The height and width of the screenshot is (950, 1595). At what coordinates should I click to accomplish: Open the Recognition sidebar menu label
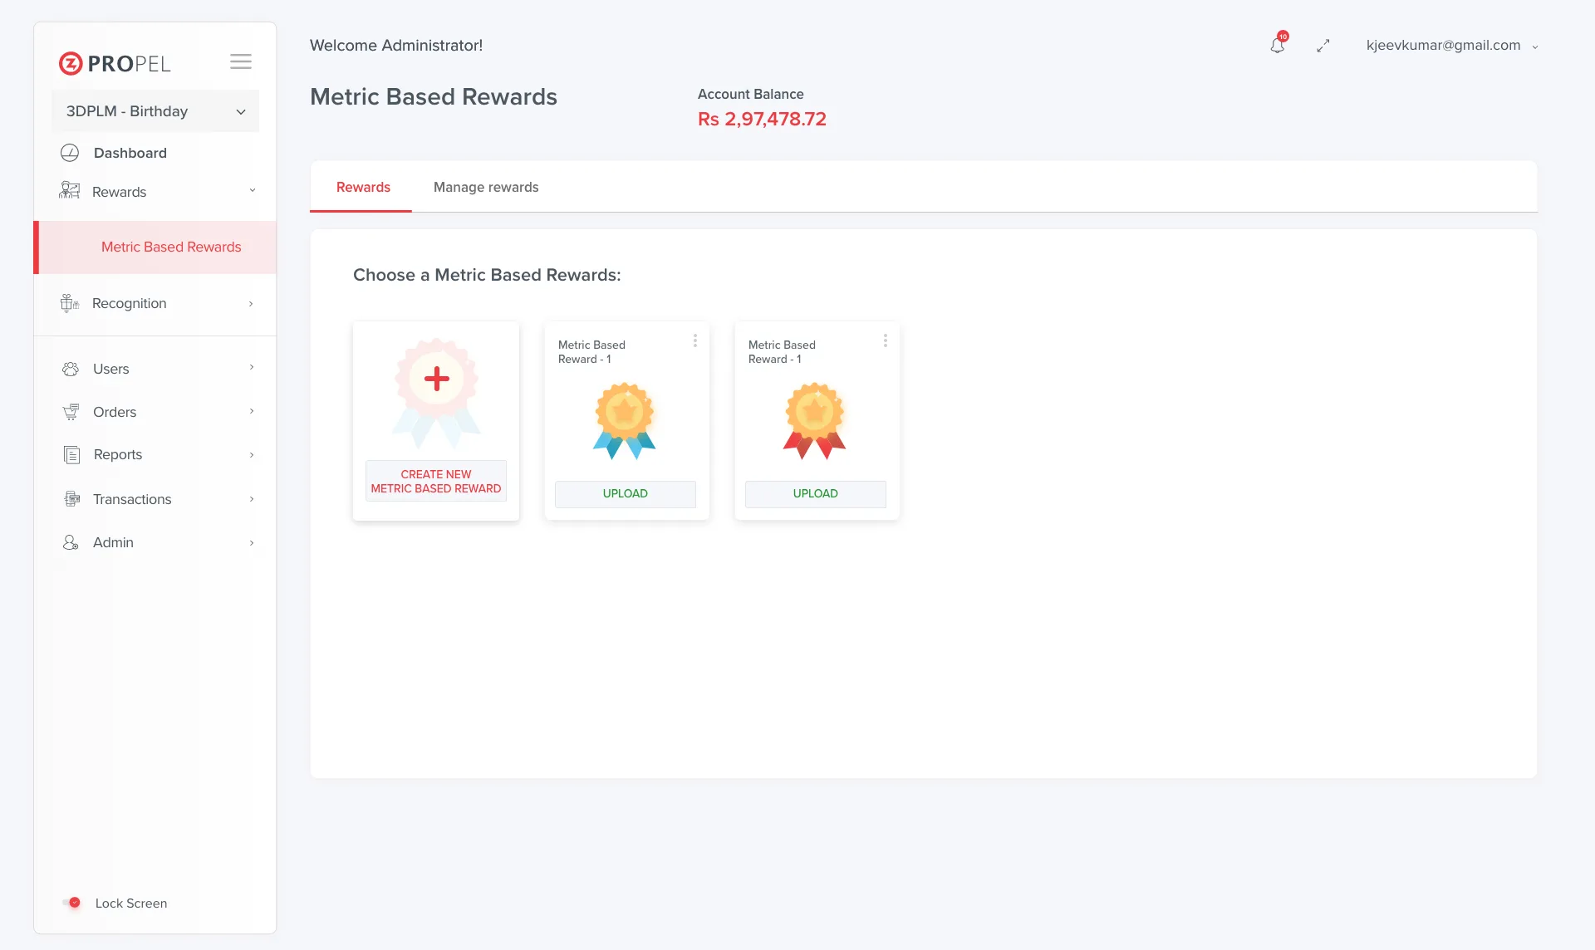(x=130, y=303)
